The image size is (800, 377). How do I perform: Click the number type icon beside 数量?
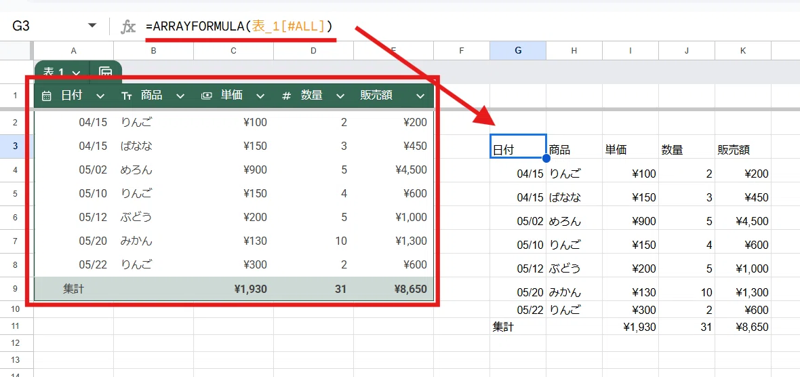[x=286, y=96]
